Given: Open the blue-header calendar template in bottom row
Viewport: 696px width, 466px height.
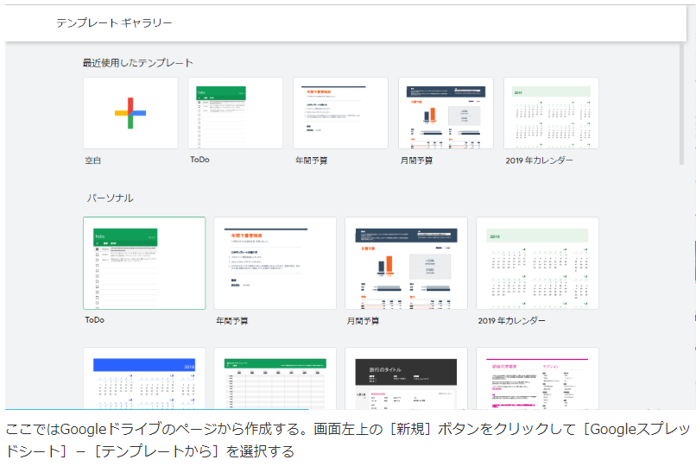Looking at the screenshot, I should (x=144, y=378).
